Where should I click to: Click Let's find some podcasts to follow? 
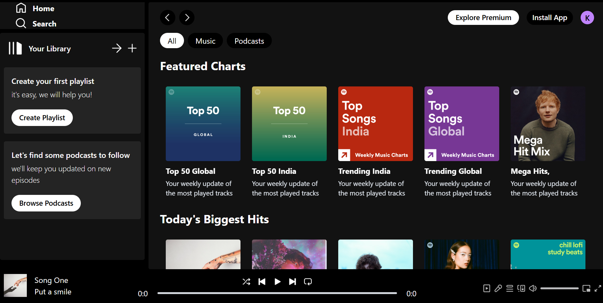pyautogui.click(x=71, y=155)
